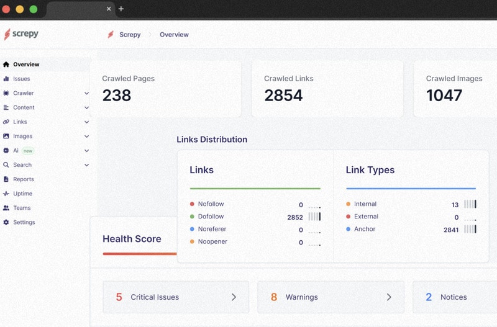
Task: Click the Links chain icon in sidebar
Action: (x=6, y=122)
